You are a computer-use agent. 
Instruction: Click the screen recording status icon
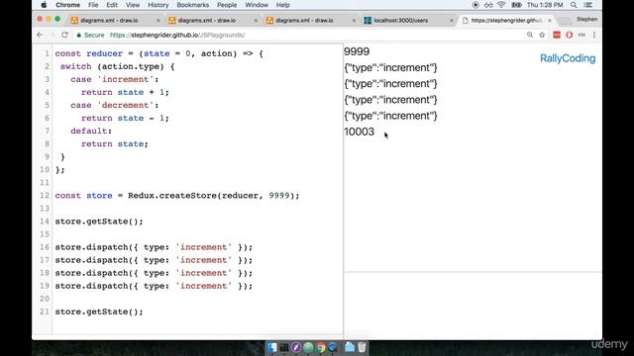coord(475,5)
